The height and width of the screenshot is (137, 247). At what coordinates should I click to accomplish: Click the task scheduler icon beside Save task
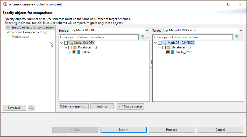coord(31,108)
